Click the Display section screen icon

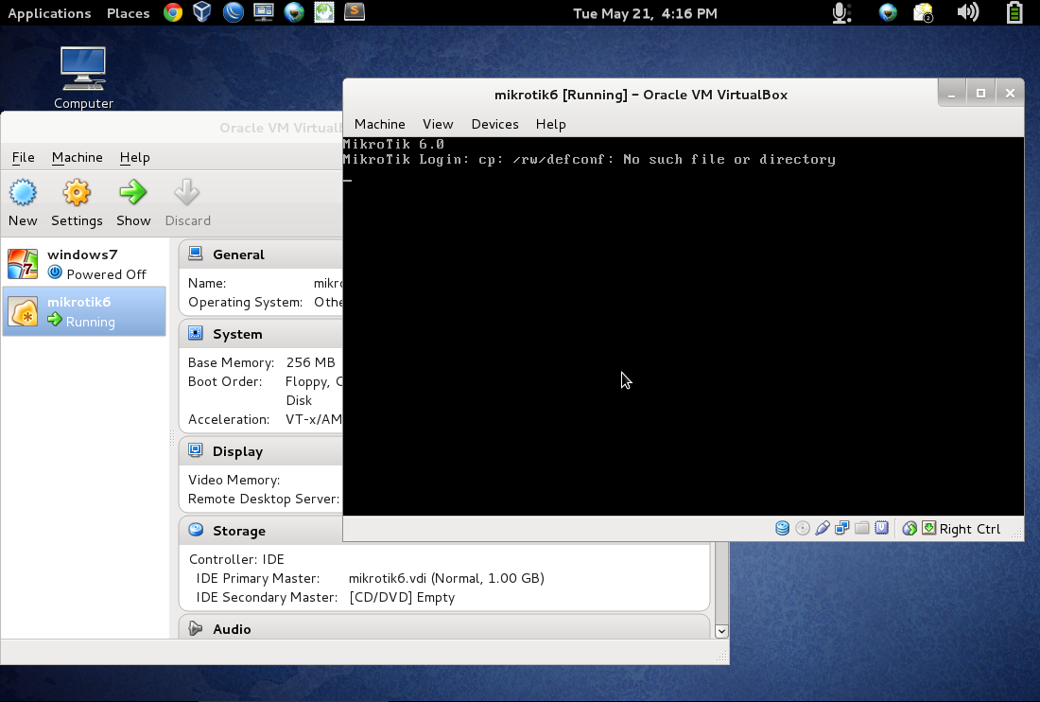point(195,450)
